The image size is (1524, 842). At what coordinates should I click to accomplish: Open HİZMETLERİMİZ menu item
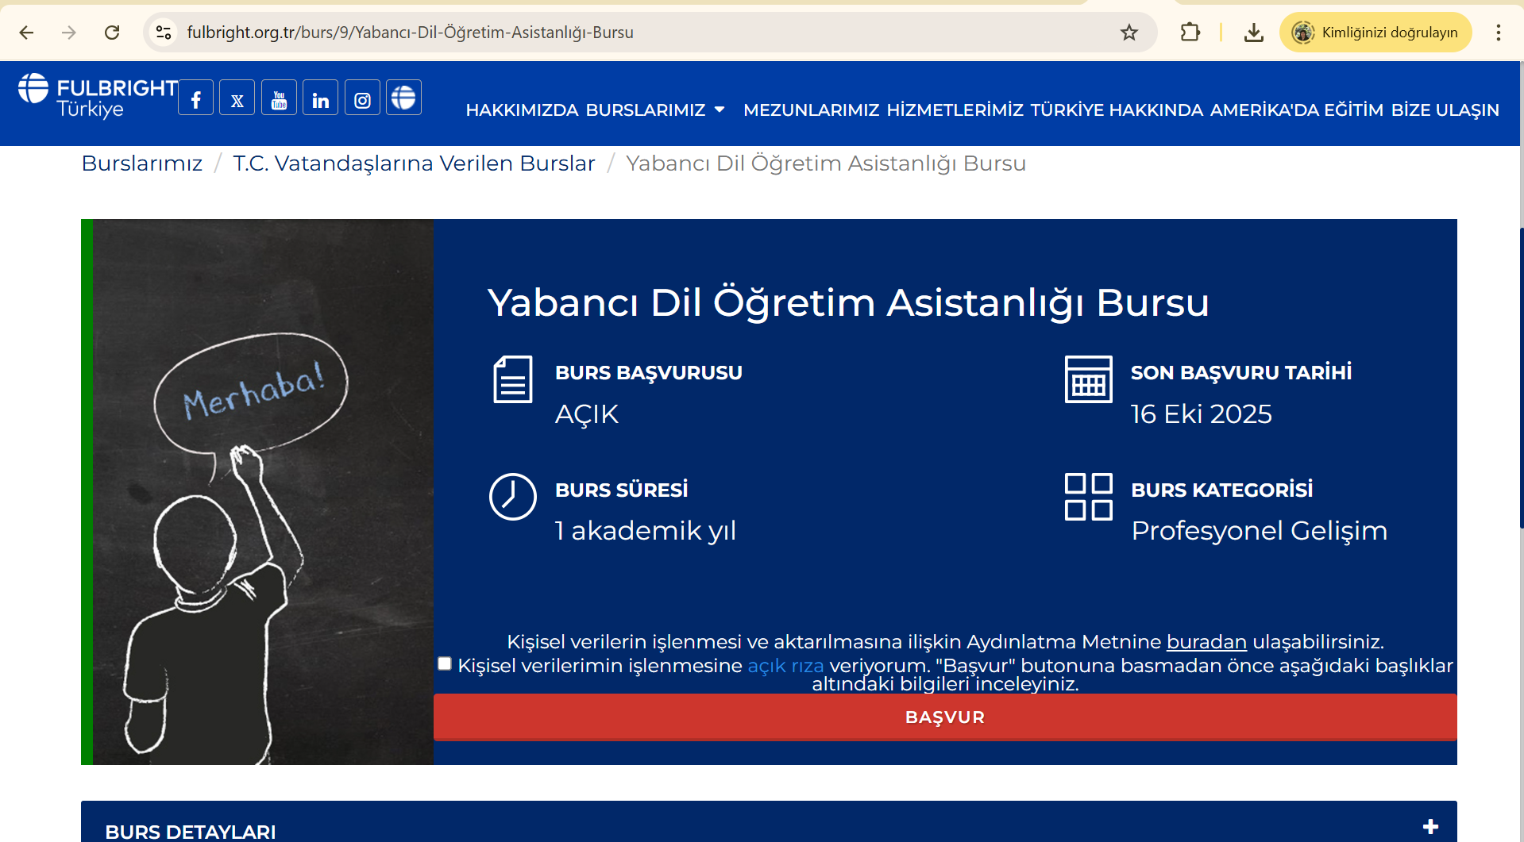955,110
